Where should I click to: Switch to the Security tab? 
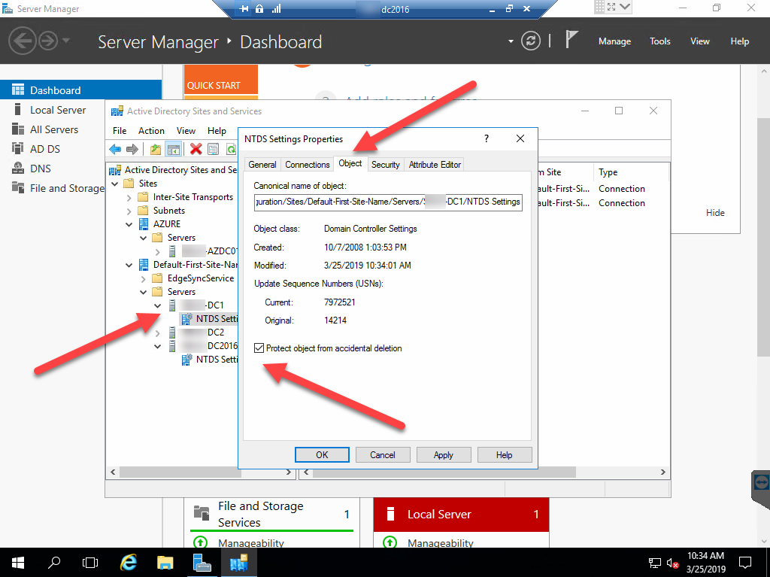coord(386,165)
